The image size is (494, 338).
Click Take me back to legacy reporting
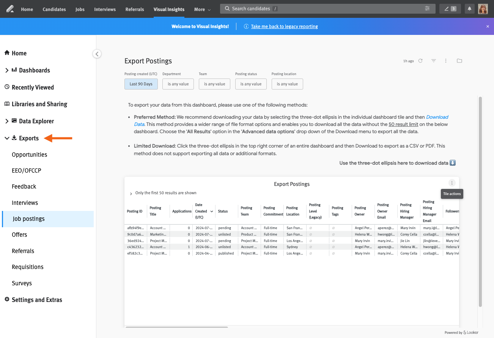[284, 26]
